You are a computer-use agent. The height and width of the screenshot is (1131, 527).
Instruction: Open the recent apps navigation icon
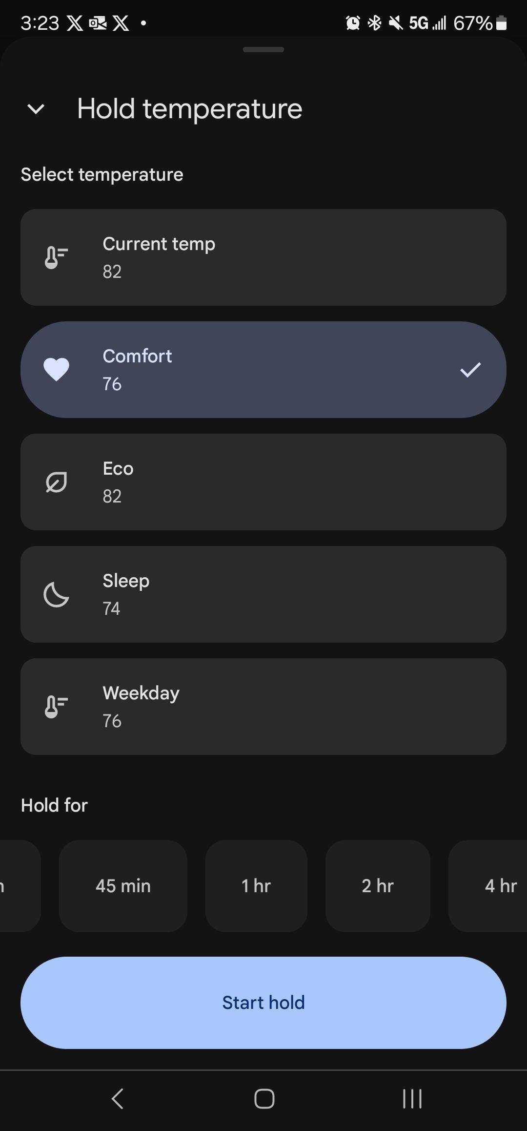(x=412, y=1099)
